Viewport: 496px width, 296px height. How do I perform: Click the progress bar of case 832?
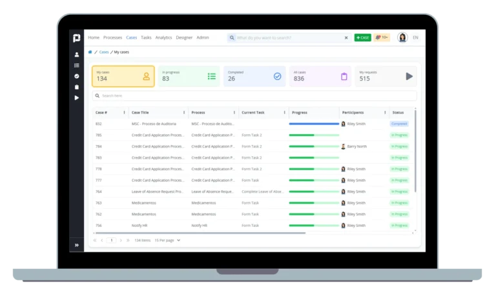click(314, 124)
